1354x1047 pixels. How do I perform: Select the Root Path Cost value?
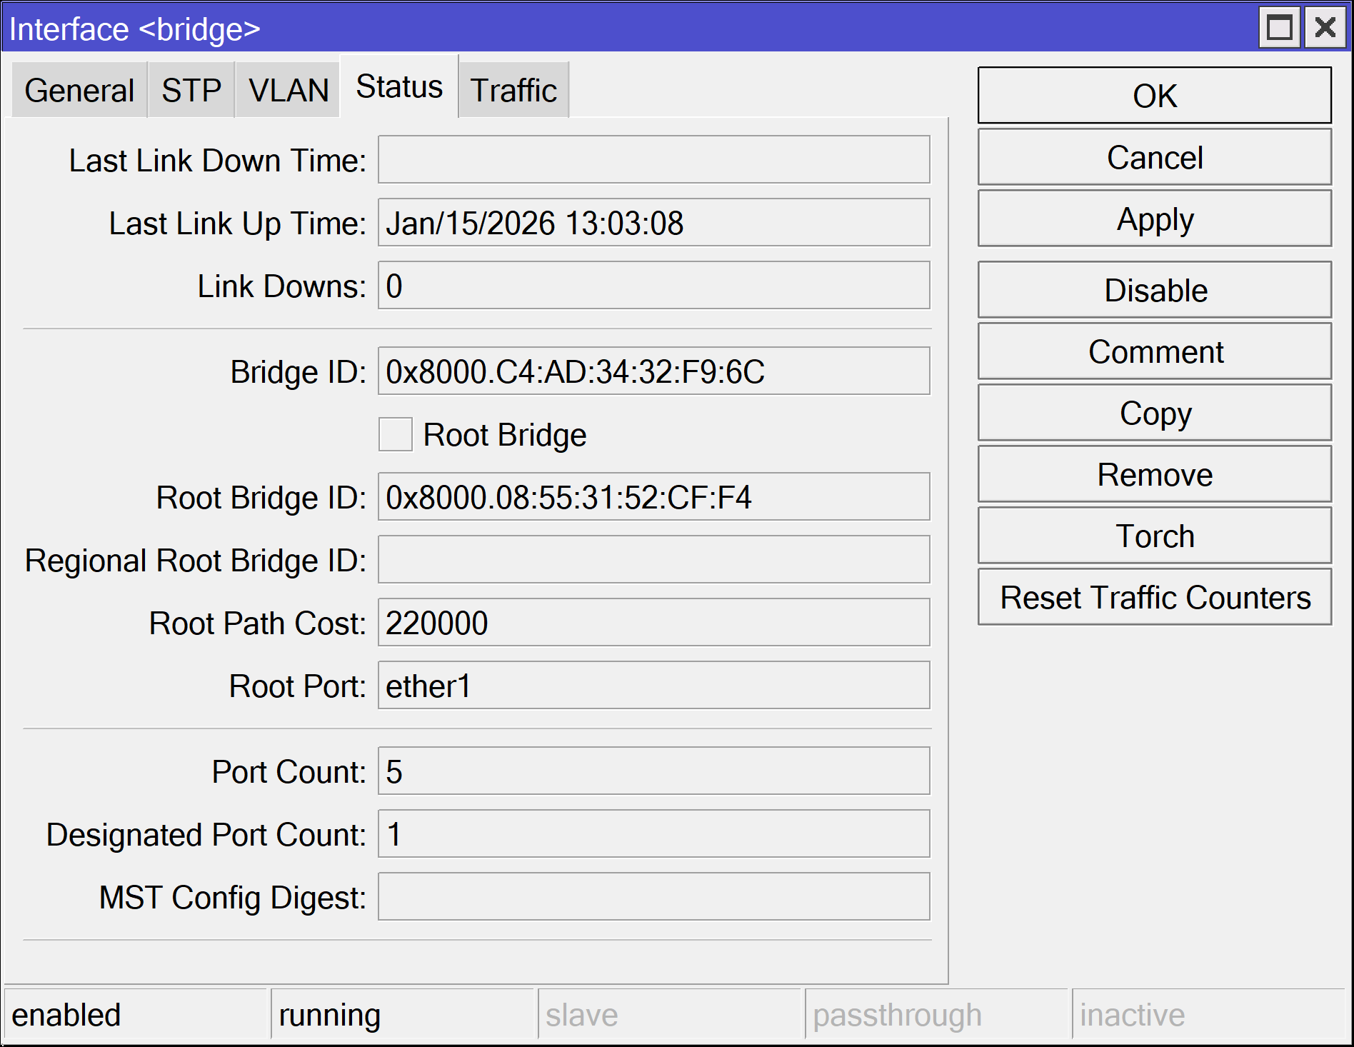pyautogui.click(x=653, y=622)
